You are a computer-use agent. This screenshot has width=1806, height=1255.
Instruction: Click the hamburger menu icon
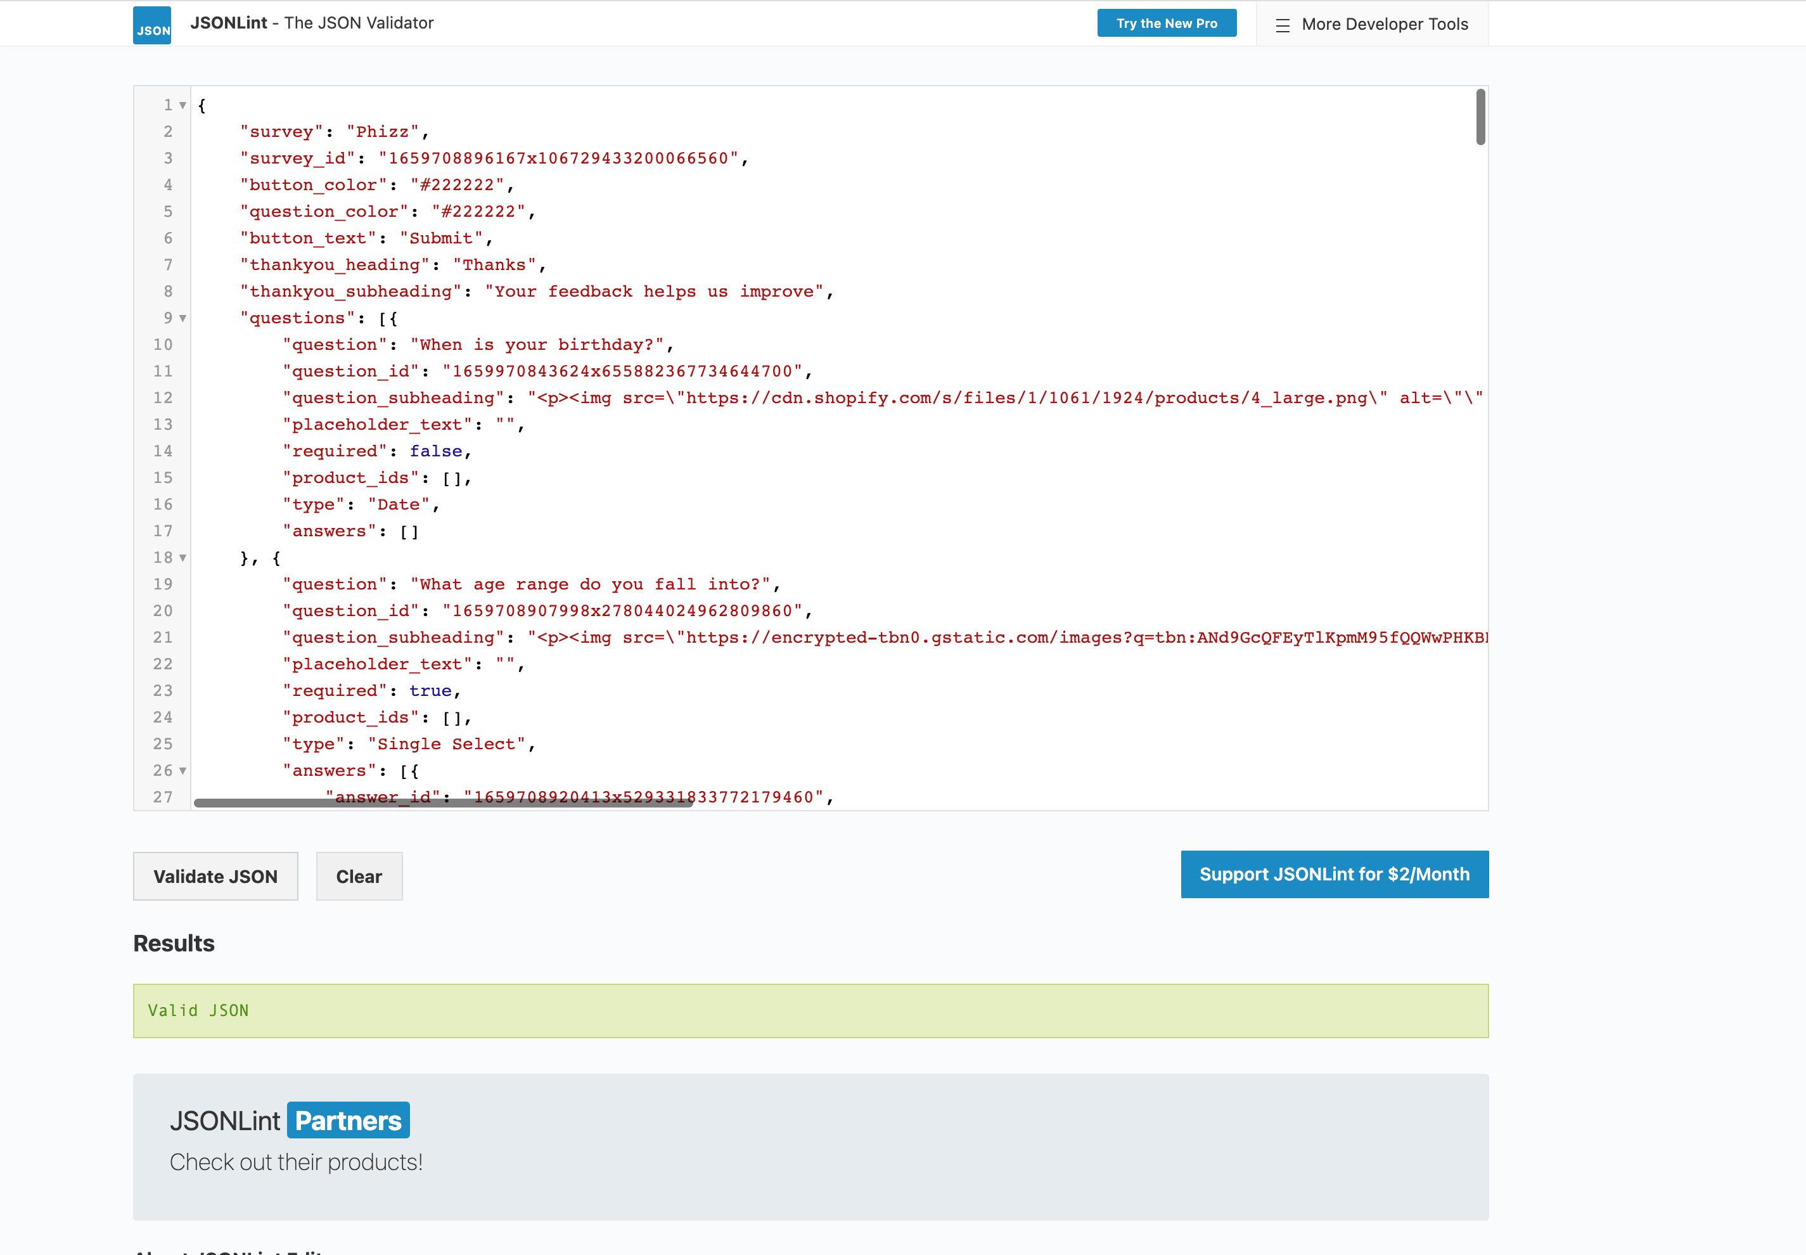(x=1283, y=25)
